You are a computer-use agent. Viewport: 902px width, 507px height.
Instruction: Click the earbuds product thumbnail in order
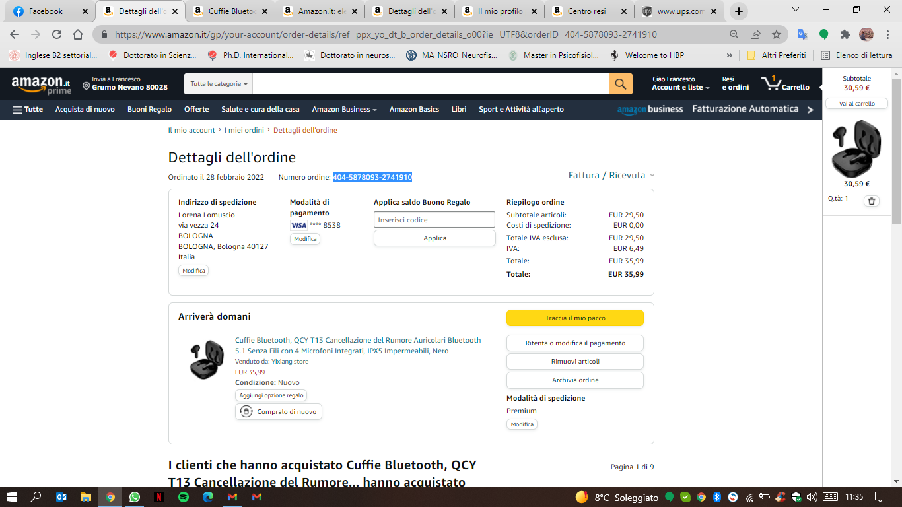pyautogui.click(x=207, y=359)
